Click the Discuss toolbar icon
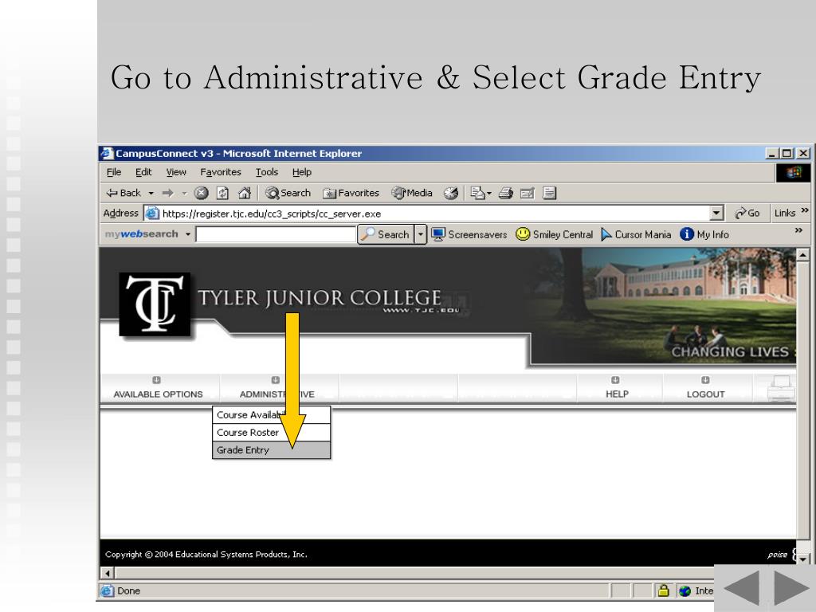Image resolution: width=816 pixels, height=612 pixels. [x=550, y=193]
